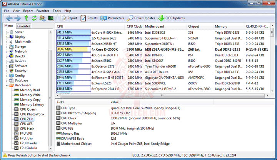Open the File menu
Viewport: 277px width, 160px height.
(7, 11)
